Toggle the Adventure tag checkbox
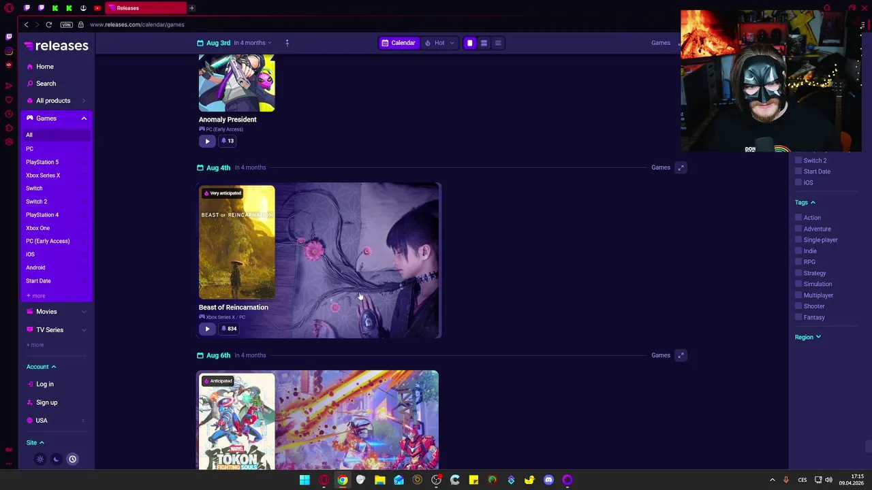This screenshot has width=872, height=490. (x=798, y=229)
